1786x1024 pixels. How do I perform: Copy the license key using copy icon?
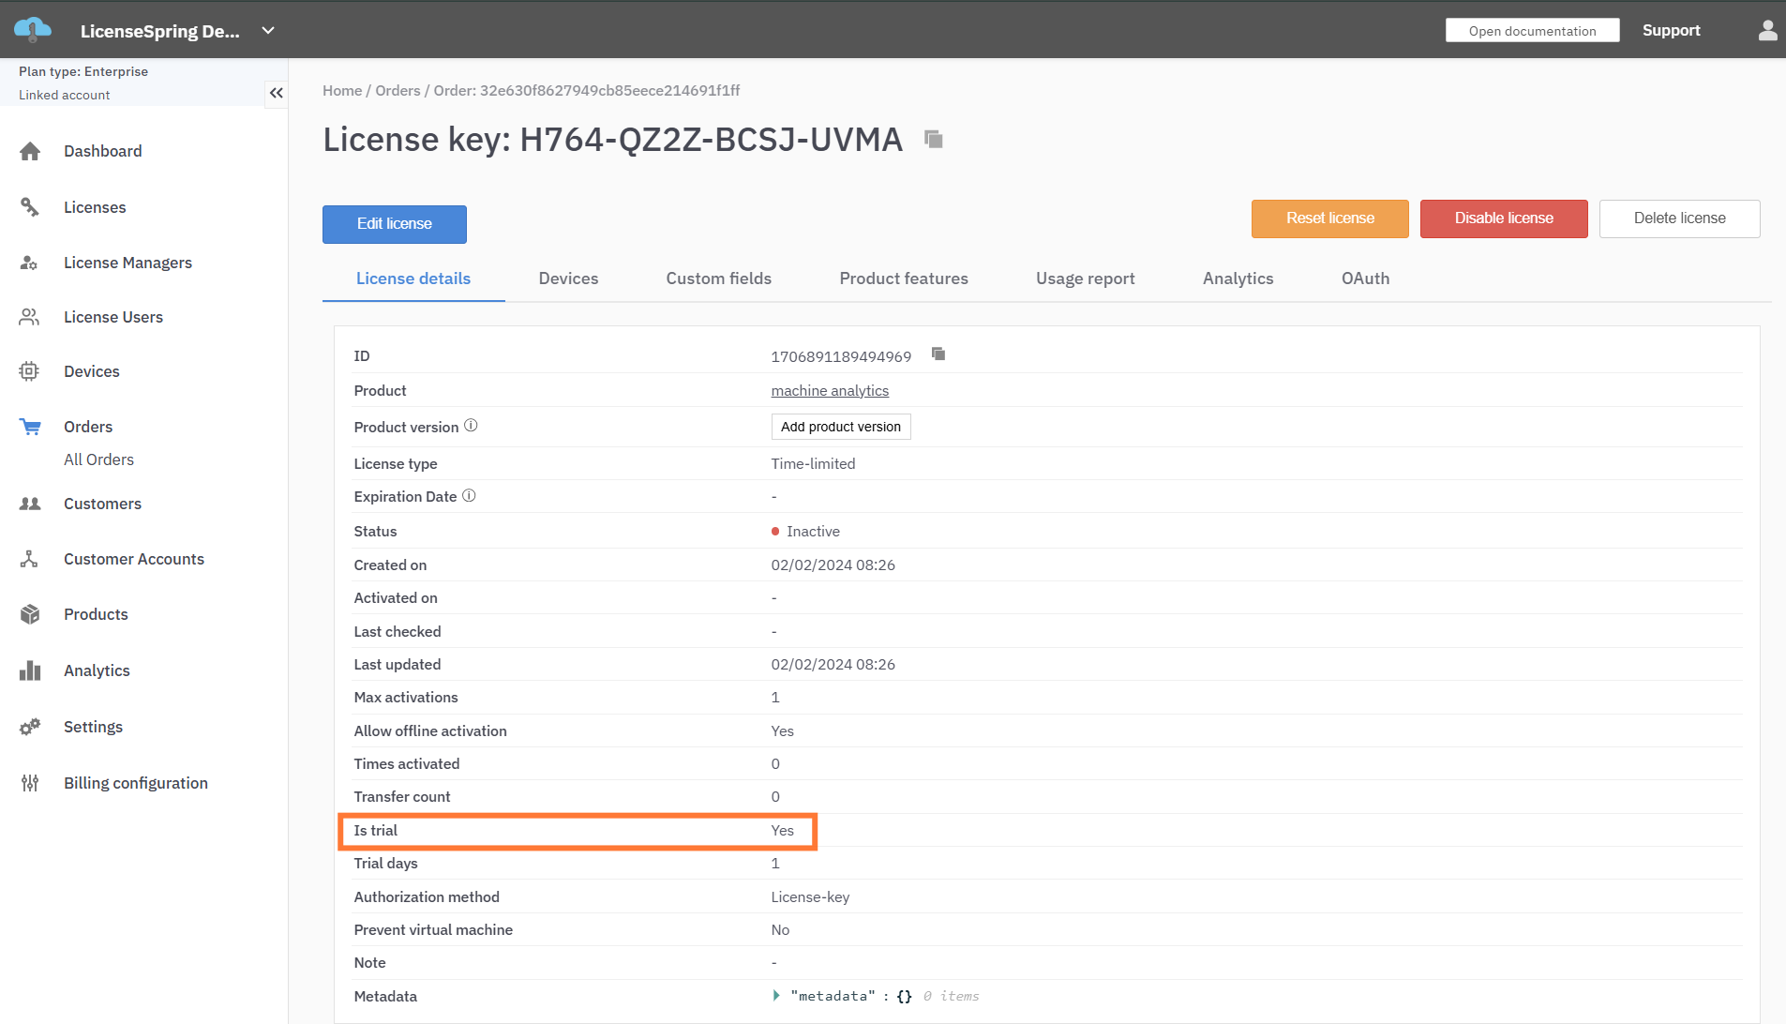click(x=933, y=140)
